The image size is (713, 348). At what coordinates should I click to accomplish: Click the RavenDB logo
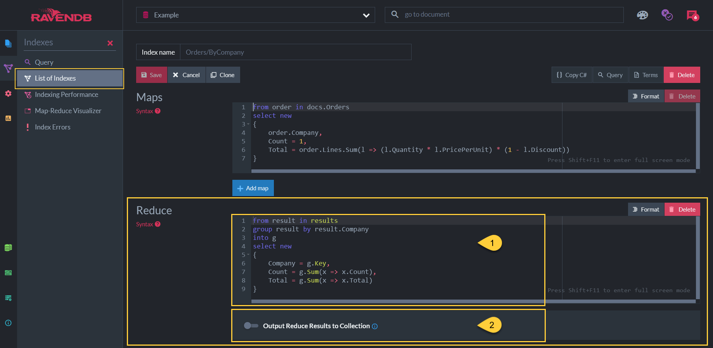pyautogui.click(x=61, y=15)
